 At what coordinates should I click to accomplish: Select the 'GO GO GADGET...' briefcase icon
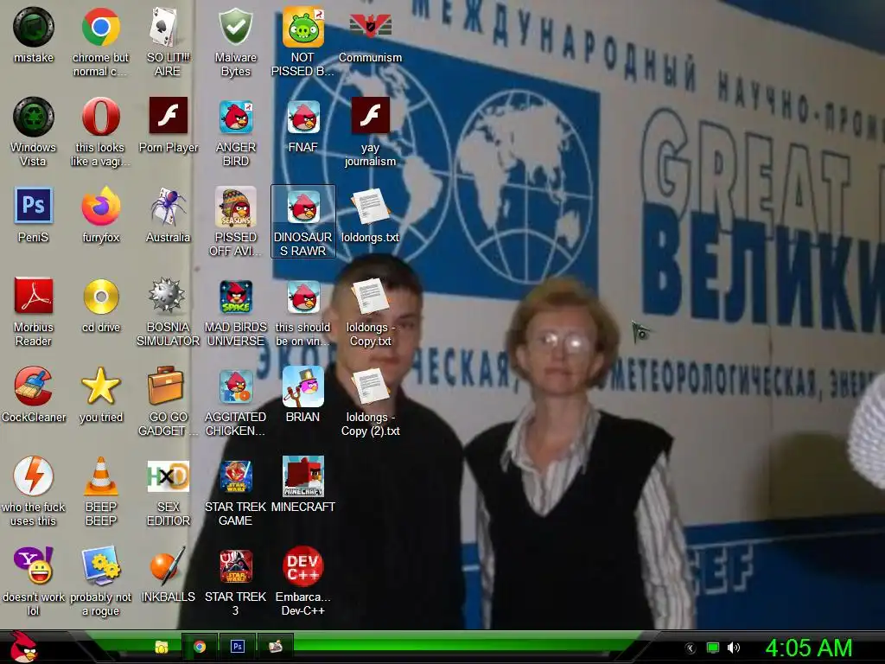167,386
